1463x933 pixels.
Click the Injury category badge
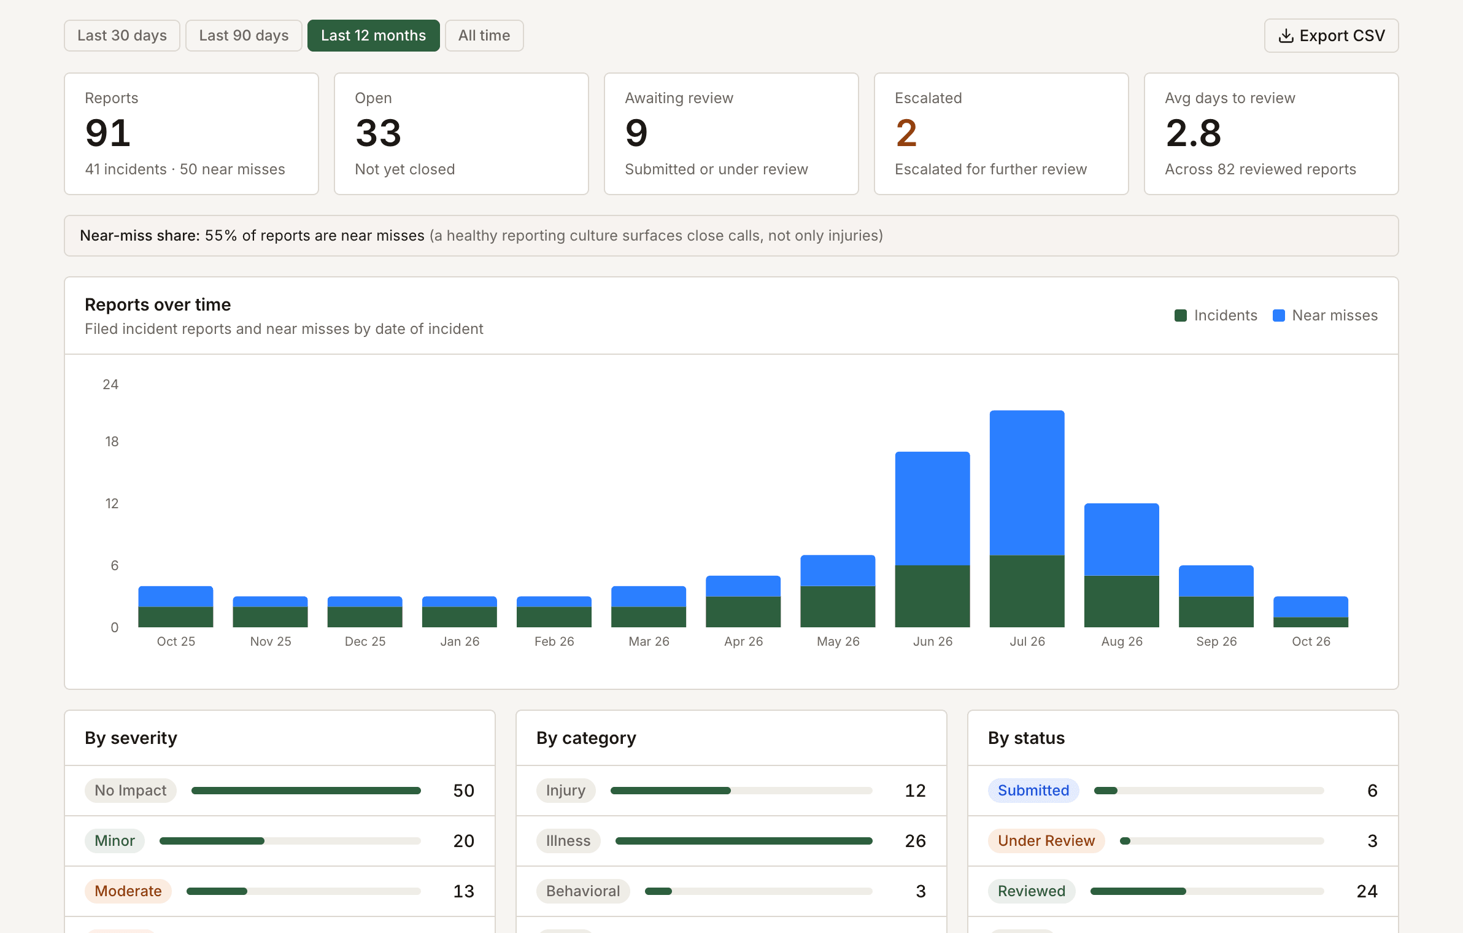point(566,791)
